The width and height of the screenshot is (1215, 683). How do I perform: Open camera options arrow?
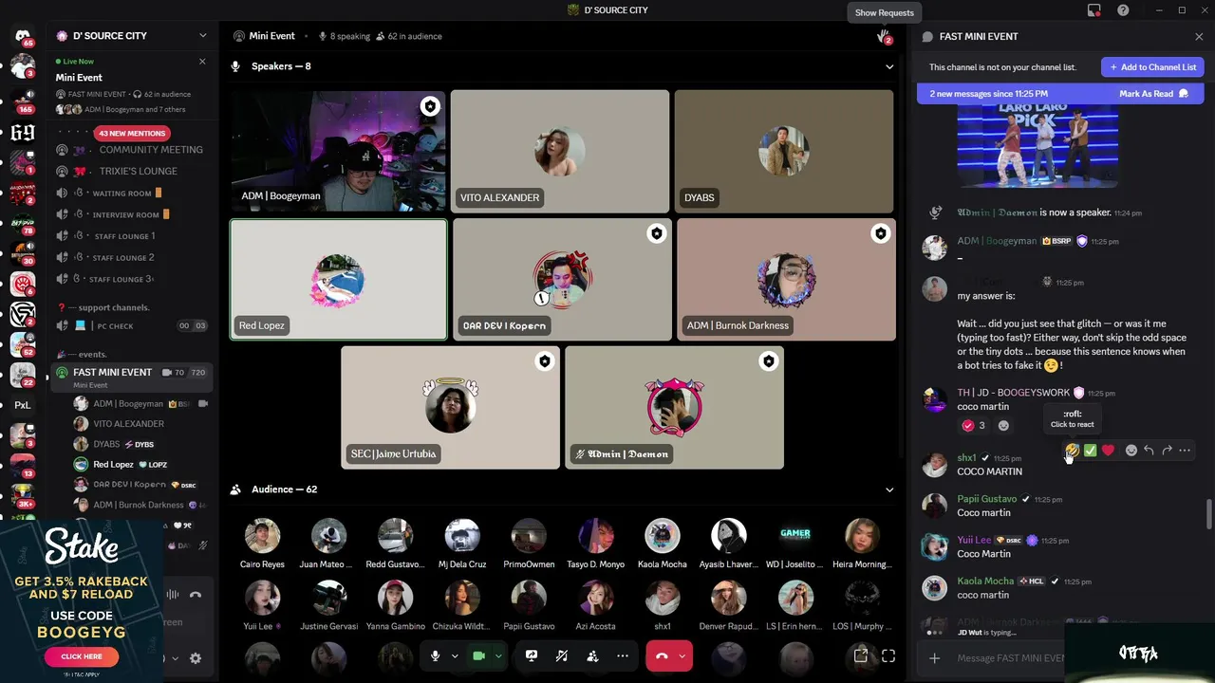(x=497, y=655)
